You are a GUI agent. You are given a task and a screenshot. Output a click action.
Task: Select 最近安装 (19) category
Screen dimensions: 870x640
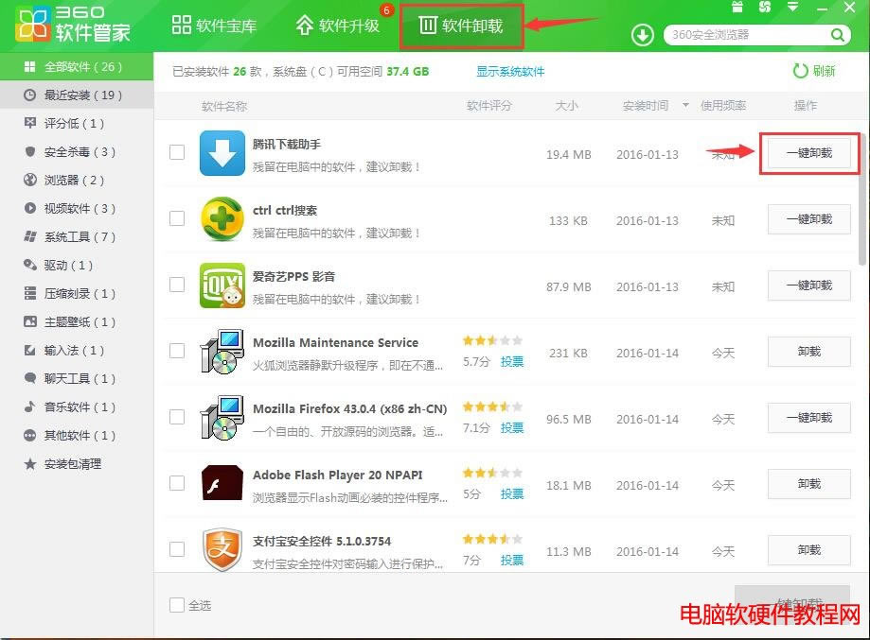pos(77,95)
